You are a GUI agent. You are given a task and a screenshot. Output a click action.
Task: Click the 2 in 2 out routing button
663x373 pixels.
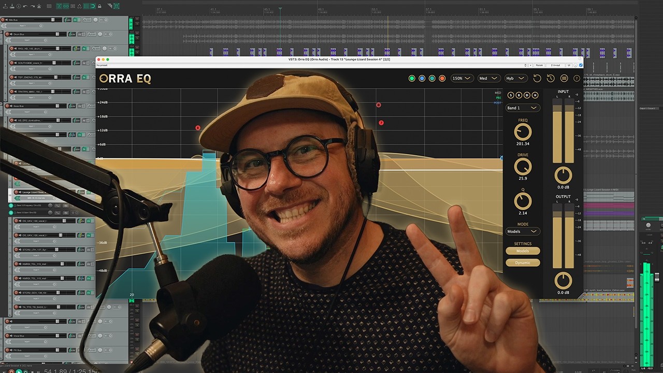[555, 65]
